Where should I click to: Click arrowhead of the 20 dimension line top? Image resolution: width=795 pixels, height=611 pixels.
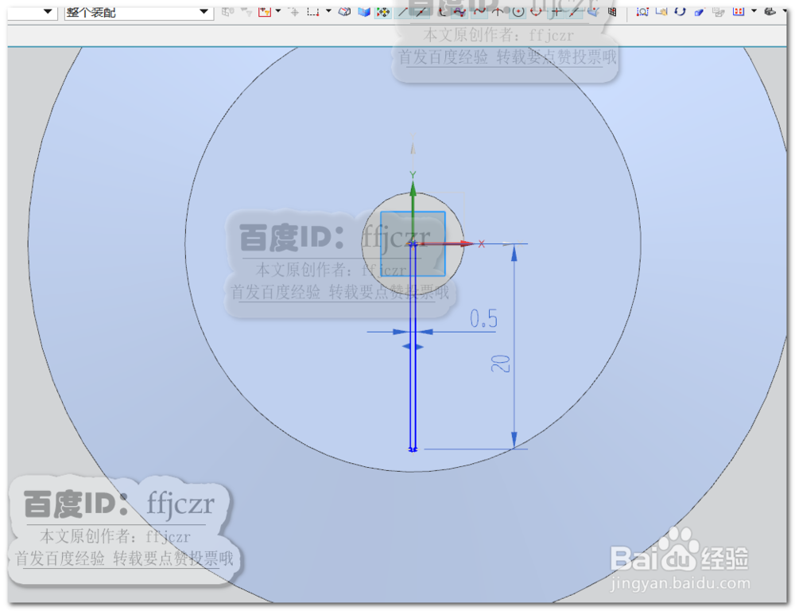[x=514, y=253]
